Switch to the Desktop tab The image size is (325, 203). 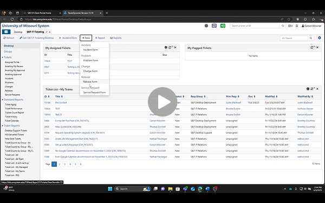pos(18,32)
